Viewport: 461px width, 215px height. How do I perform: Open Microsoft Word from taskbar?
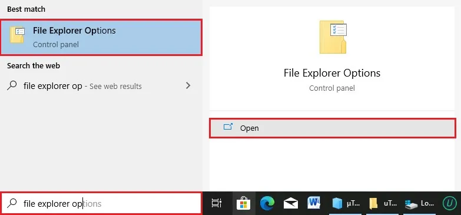pos(314,203)
